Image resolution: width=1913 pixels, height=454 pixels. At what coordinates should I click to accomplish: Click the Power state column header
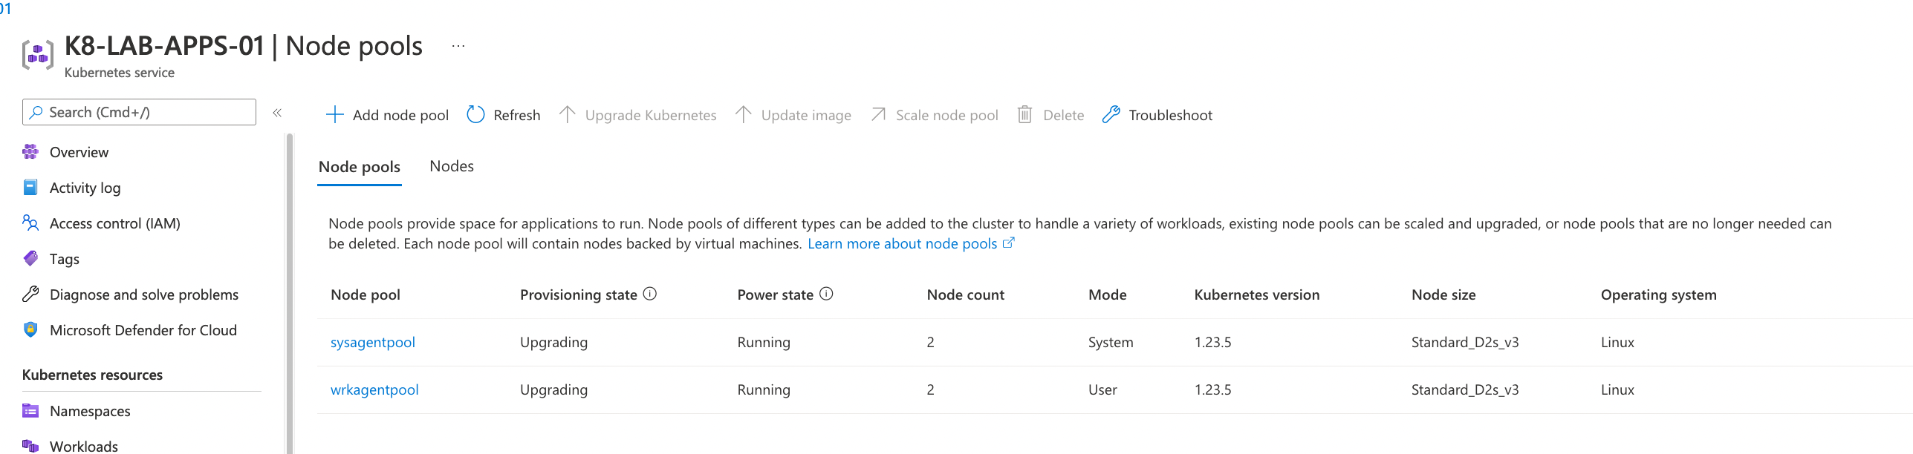coord(776,295)
